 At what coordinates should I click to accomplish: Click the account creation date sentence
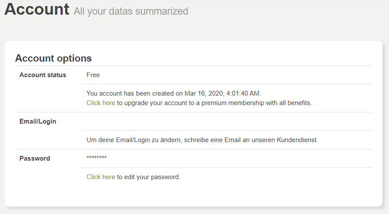click(x=174, y=93)
